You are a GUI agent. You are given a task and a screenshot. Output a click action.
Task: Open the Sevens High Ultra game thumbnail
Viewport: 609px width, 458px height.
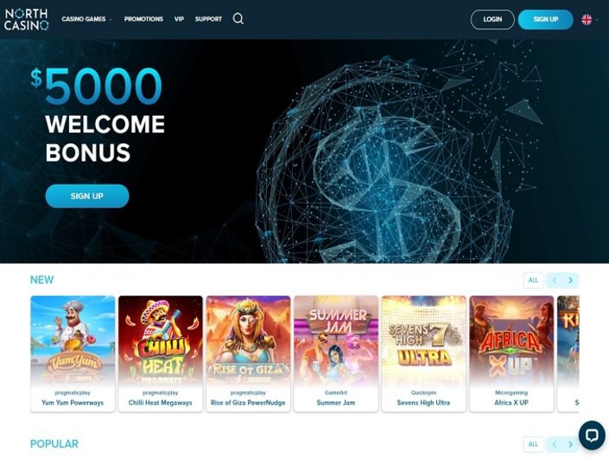pyautogui.click(x=424, y=353)
